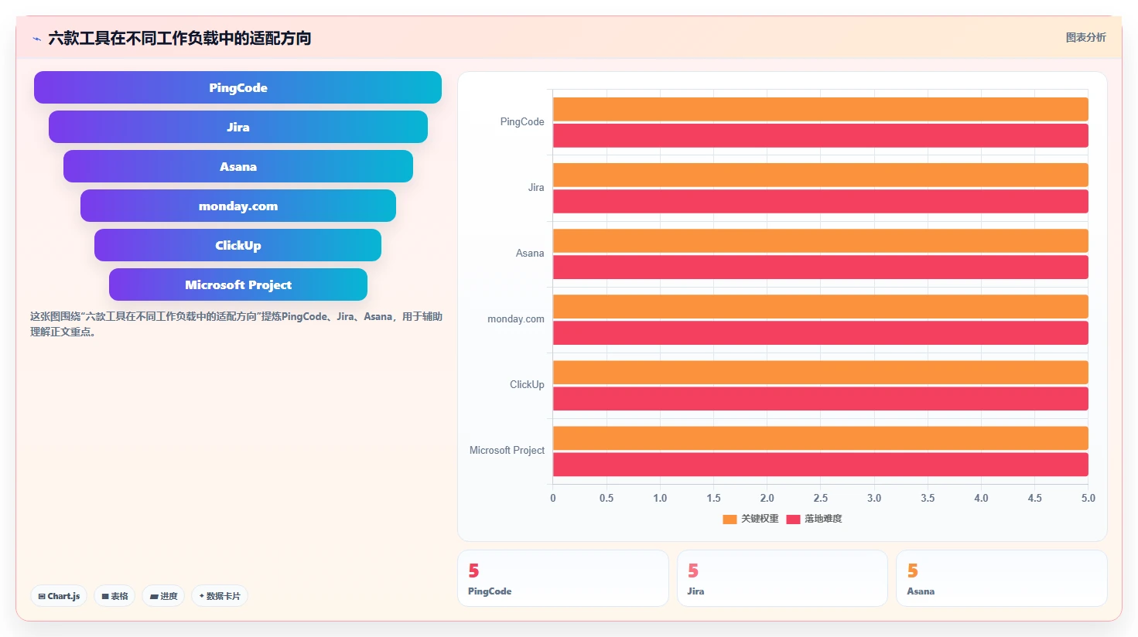Image resolution: width=1138 pixels, height=637 pixels.
Task: Click the title 六款工具在不同工作负载中的适配方向
Action: [179, 38]
